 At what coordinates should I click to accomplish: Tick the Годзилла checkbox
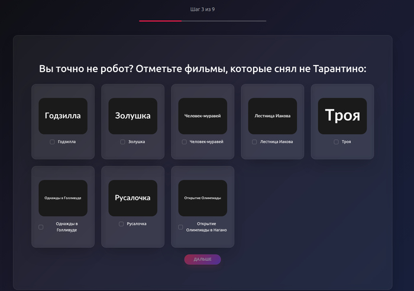53,142
